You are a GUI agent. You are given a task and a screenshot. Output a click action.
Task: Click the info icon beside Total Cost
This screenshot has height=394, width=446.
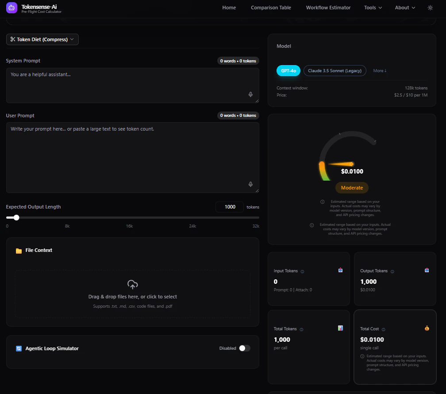point(384,330)
